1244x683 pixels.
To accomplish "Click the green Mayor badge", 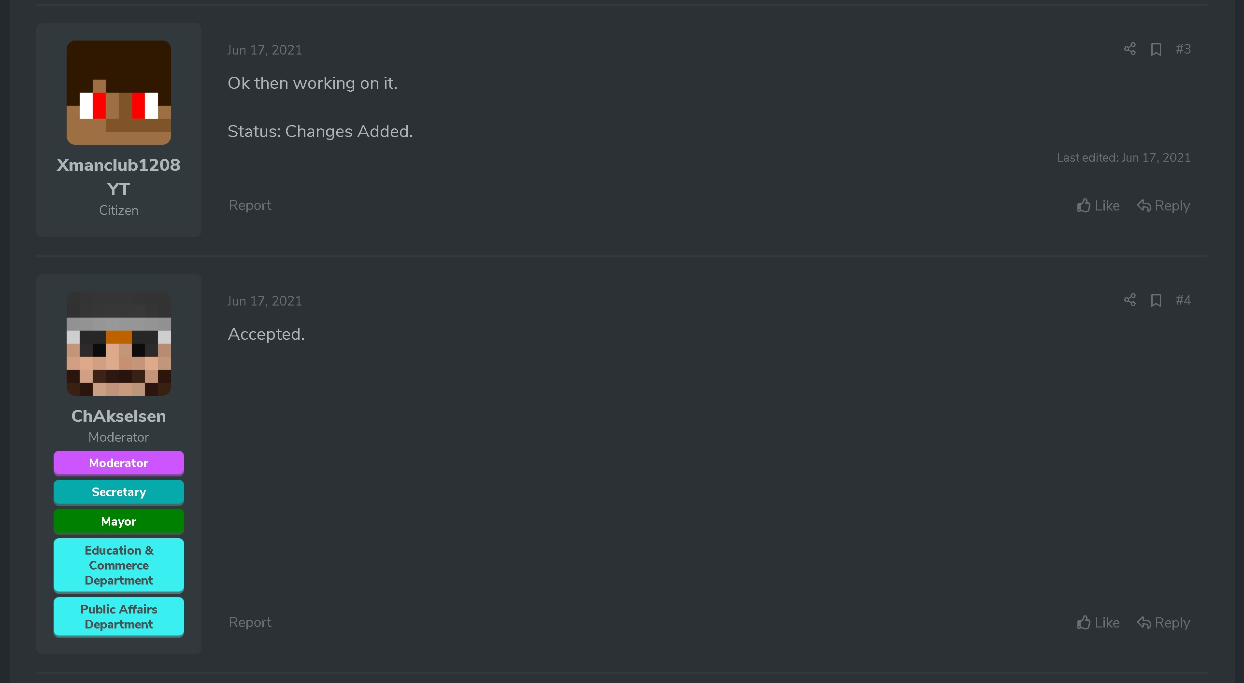I will 119,521.
